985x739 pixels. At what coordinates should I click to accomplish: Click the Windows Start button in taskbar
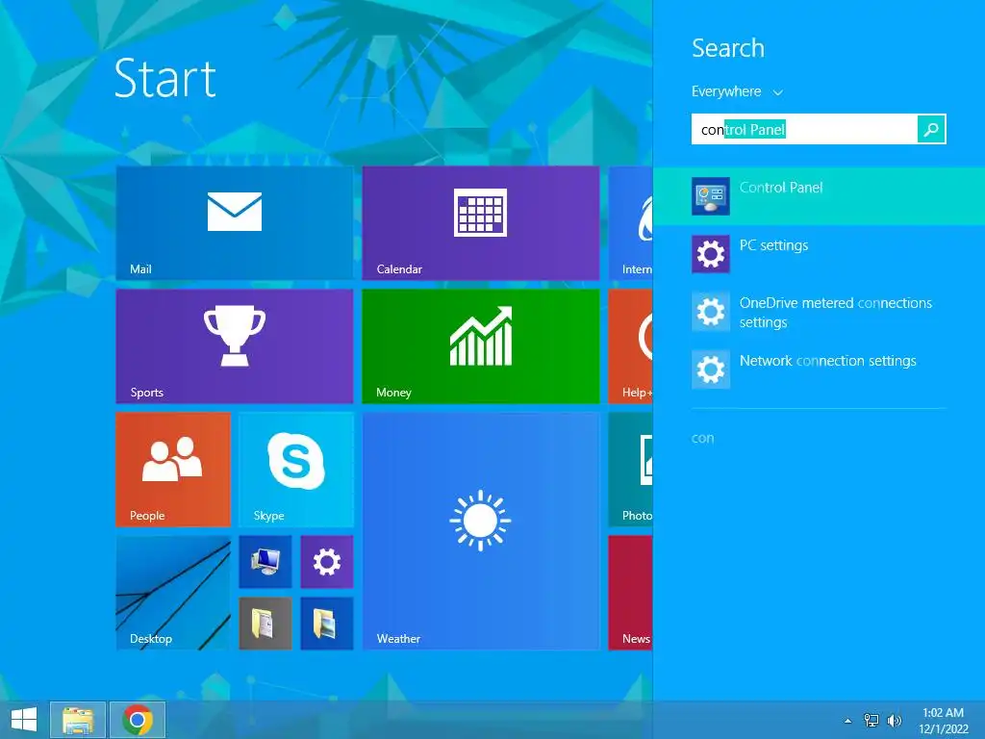[24, 720]
